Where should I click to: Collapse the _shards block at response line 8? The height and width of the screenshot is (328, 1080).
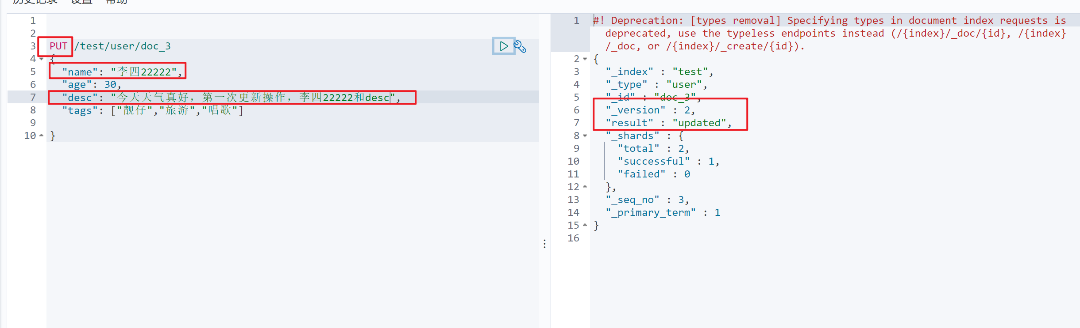pyautogui.click(x=585, y=136)
